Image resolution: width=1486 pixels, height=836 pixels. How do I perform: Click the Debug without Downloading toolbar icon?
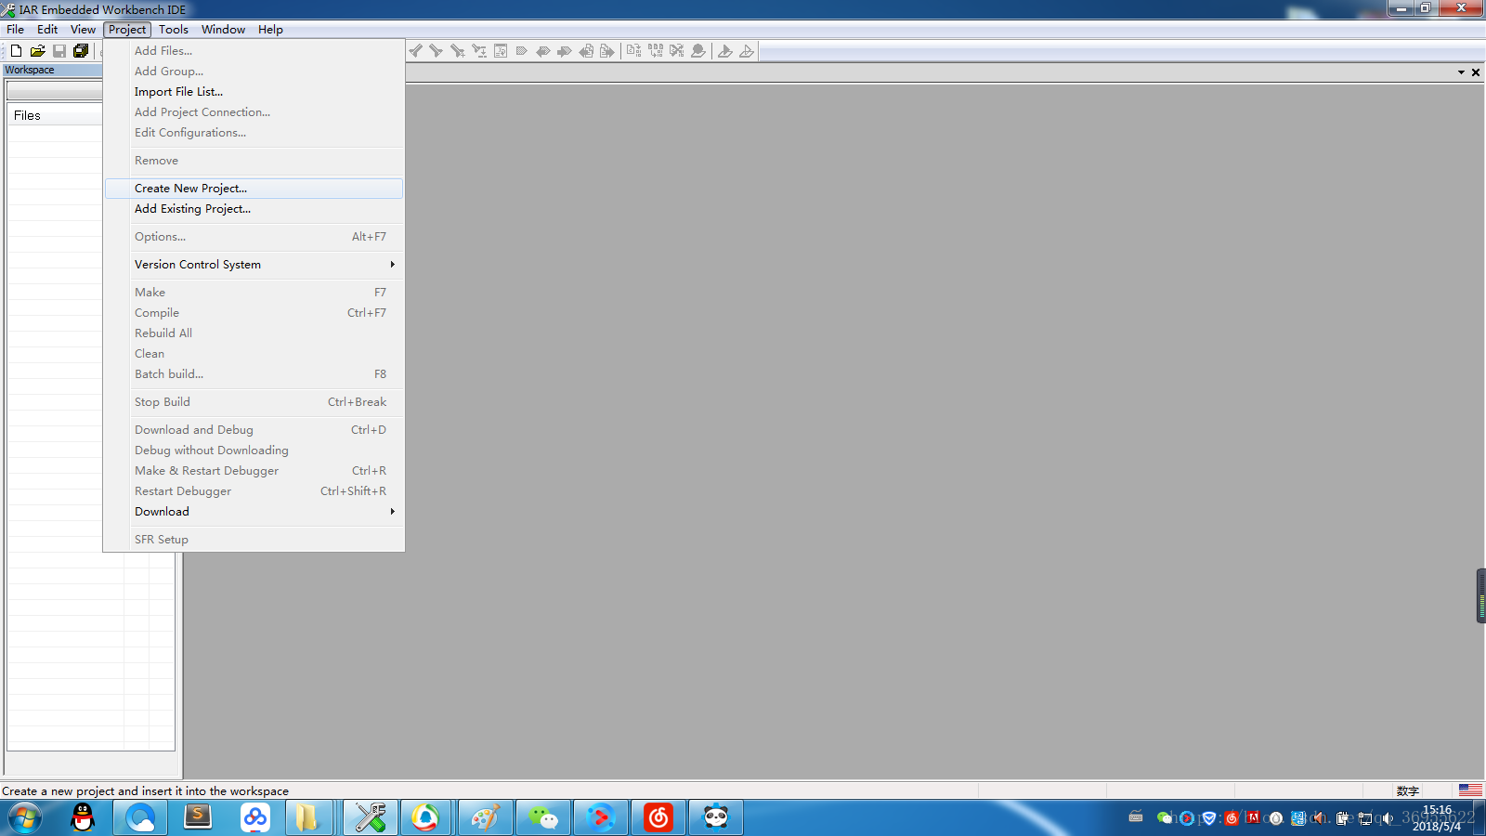[747, 51]
